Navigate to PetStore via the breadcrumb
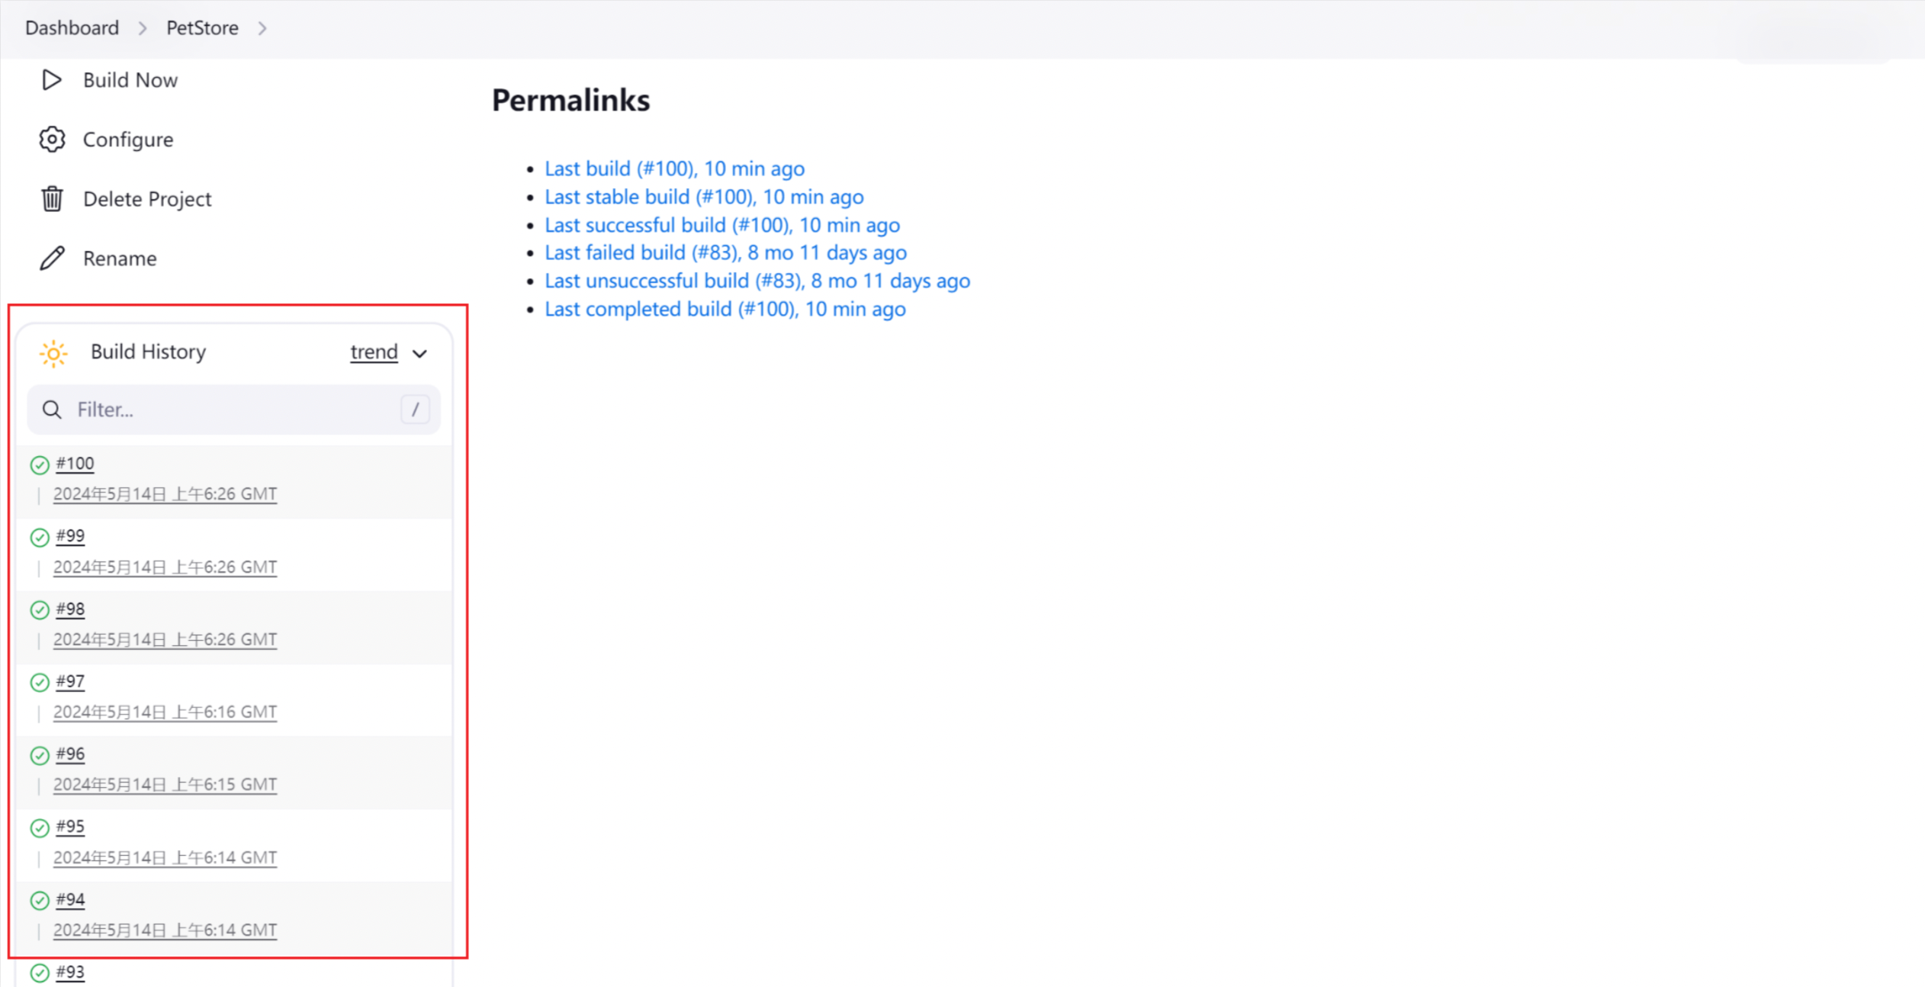 [x=201, y=27]
